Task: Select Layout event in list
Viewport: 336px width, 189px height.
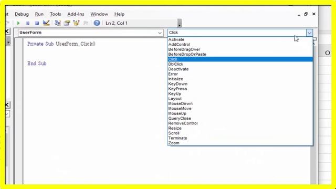Action: point(240,99)
